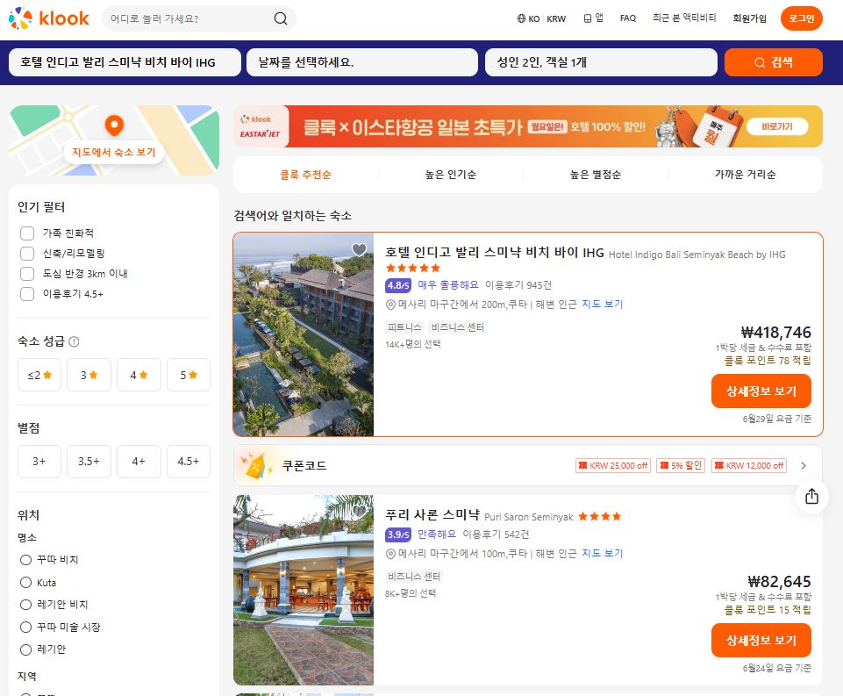Click 지도 보기 link in Hotel Indigo row

(602, 304)
